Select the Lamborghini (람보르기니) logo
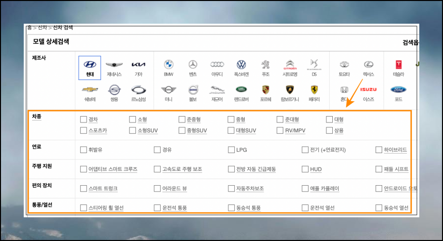443x241 pixels. click(290, 90)
